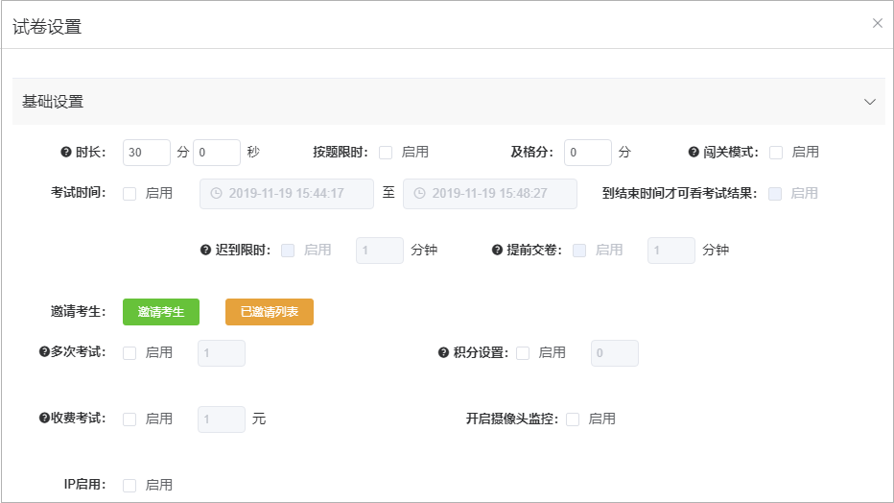Screen dimensions: 894x503
Task: Enable the 多次考试 checkbox
Action: coord(129,353)
